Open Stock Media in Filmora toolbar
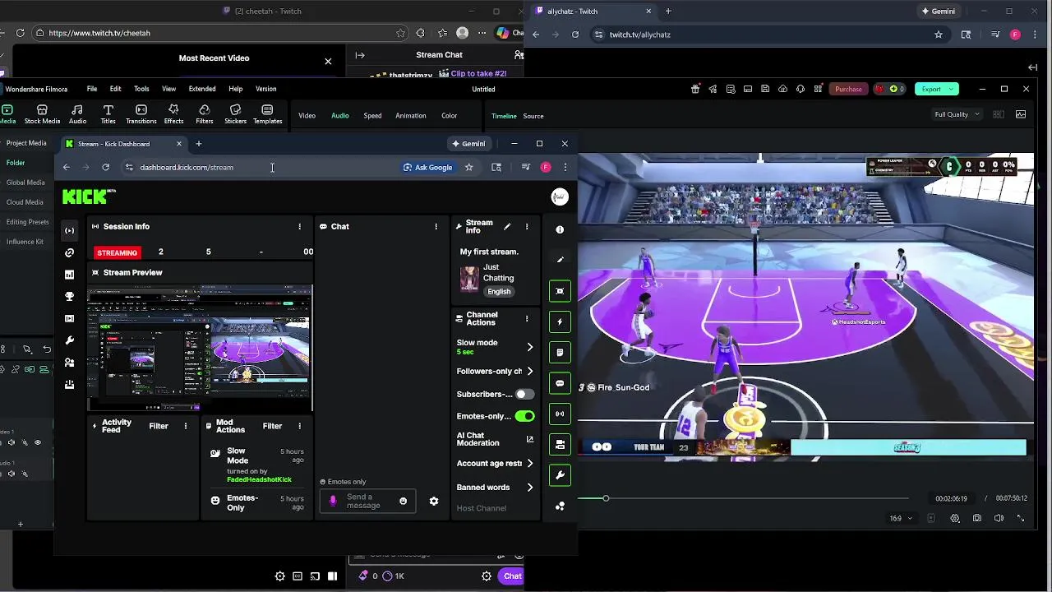Viewport: 1052px width, 592px height. coord(42,114)
